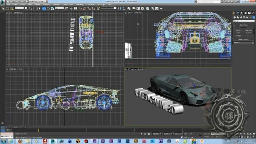Image resolution: width=256 pixels, height=144 pixels.
Task: Click the Ring Array button
Action: point(249,30)
